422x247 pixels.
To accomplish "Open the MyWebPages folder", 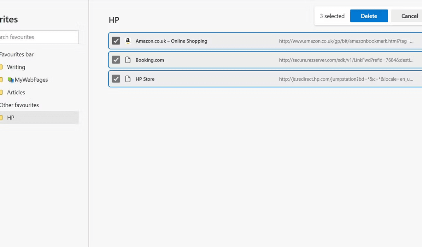I will (31, 80).
